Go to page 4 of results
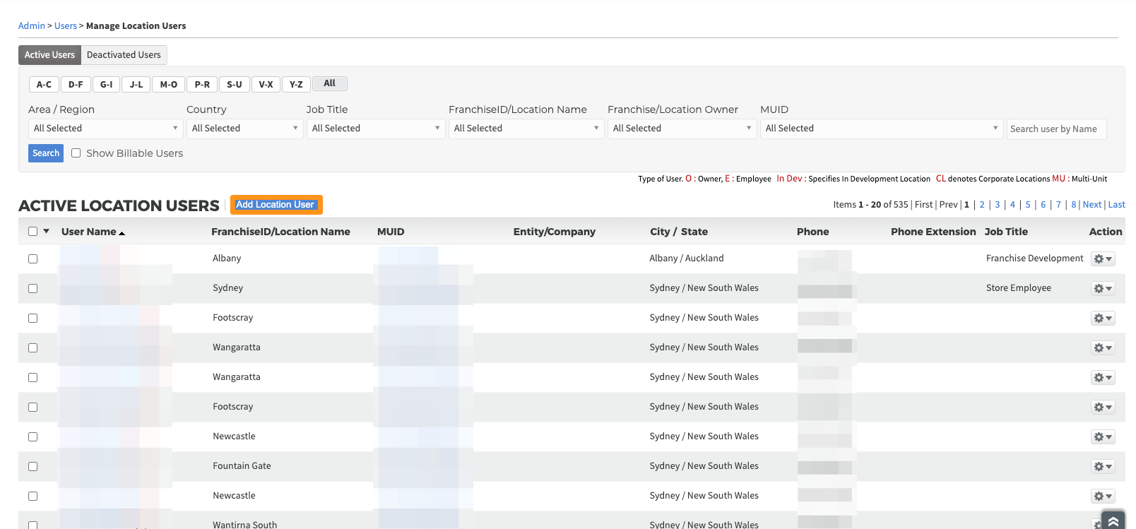The height and width of the screenshot is (529, 1136). [x=1012, y=205]
